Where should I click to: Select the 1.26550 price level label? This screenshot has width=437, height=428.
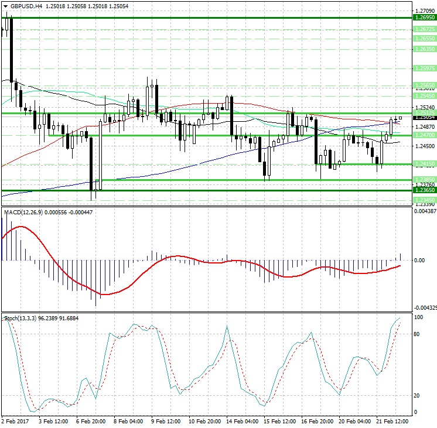[425, 39]
